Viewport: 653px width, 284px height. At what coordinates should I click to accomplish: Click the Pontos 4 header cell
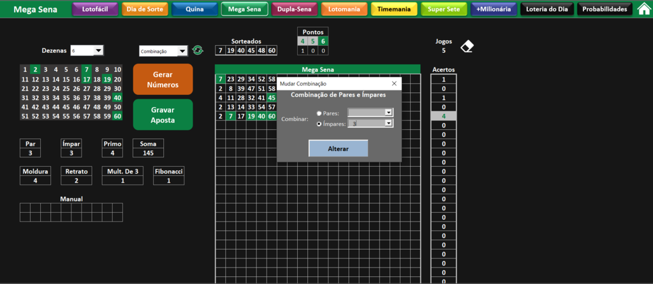[x=303, y=41]
